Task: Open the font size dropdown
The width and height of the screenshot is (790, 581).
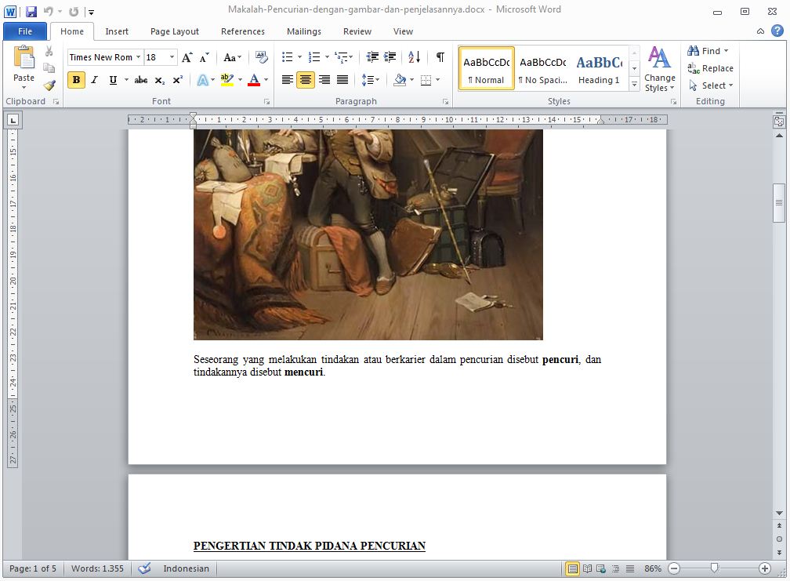Action: pyautogui.click(x=172, y=57)
